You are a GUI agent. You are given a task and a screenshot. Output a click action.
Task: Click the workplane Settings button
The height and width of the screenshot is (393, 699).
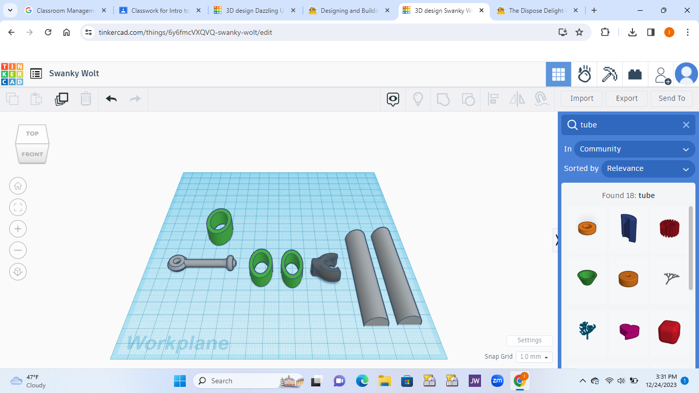point(529,340)
